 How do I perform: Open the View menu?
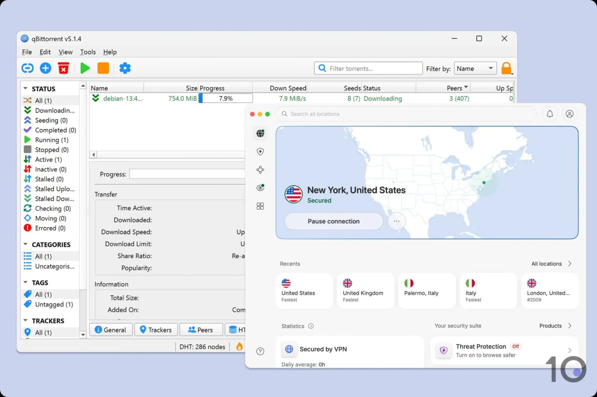(65, 52)
